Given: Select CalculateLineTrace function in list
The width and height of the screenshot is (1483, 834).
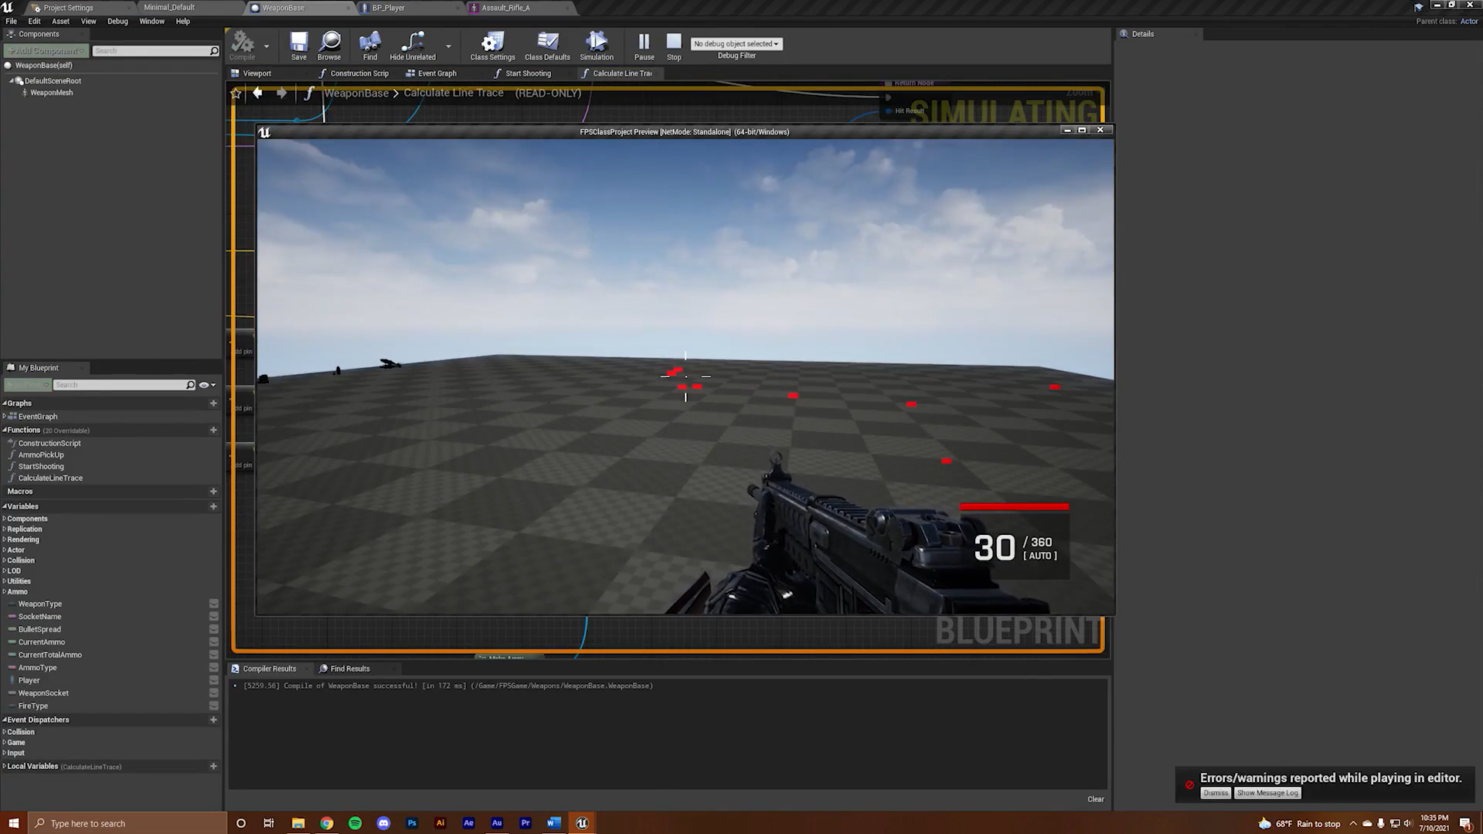Looking at the screenshot, I should (50, 478).
